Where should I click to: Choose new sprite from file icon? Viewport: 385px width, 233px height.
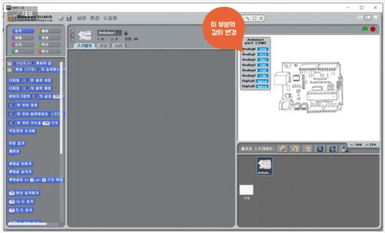[x=295, y=149]
